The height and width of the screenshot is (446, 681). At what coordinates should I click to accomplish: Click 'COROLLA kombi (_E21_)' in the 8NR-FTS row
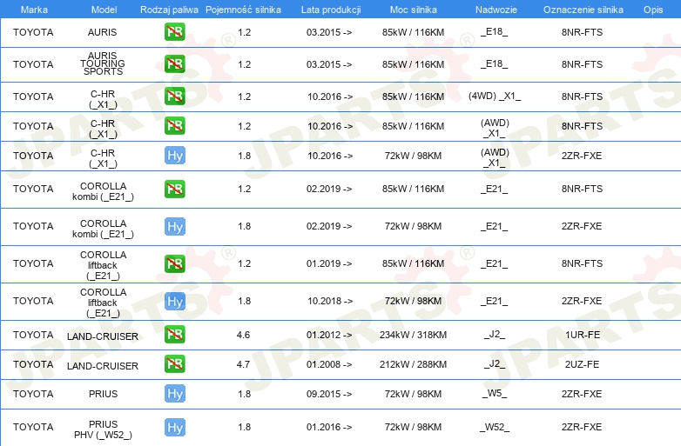coord(103,191)
